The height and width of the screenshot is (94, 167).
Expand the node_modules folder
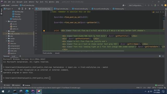6,34
